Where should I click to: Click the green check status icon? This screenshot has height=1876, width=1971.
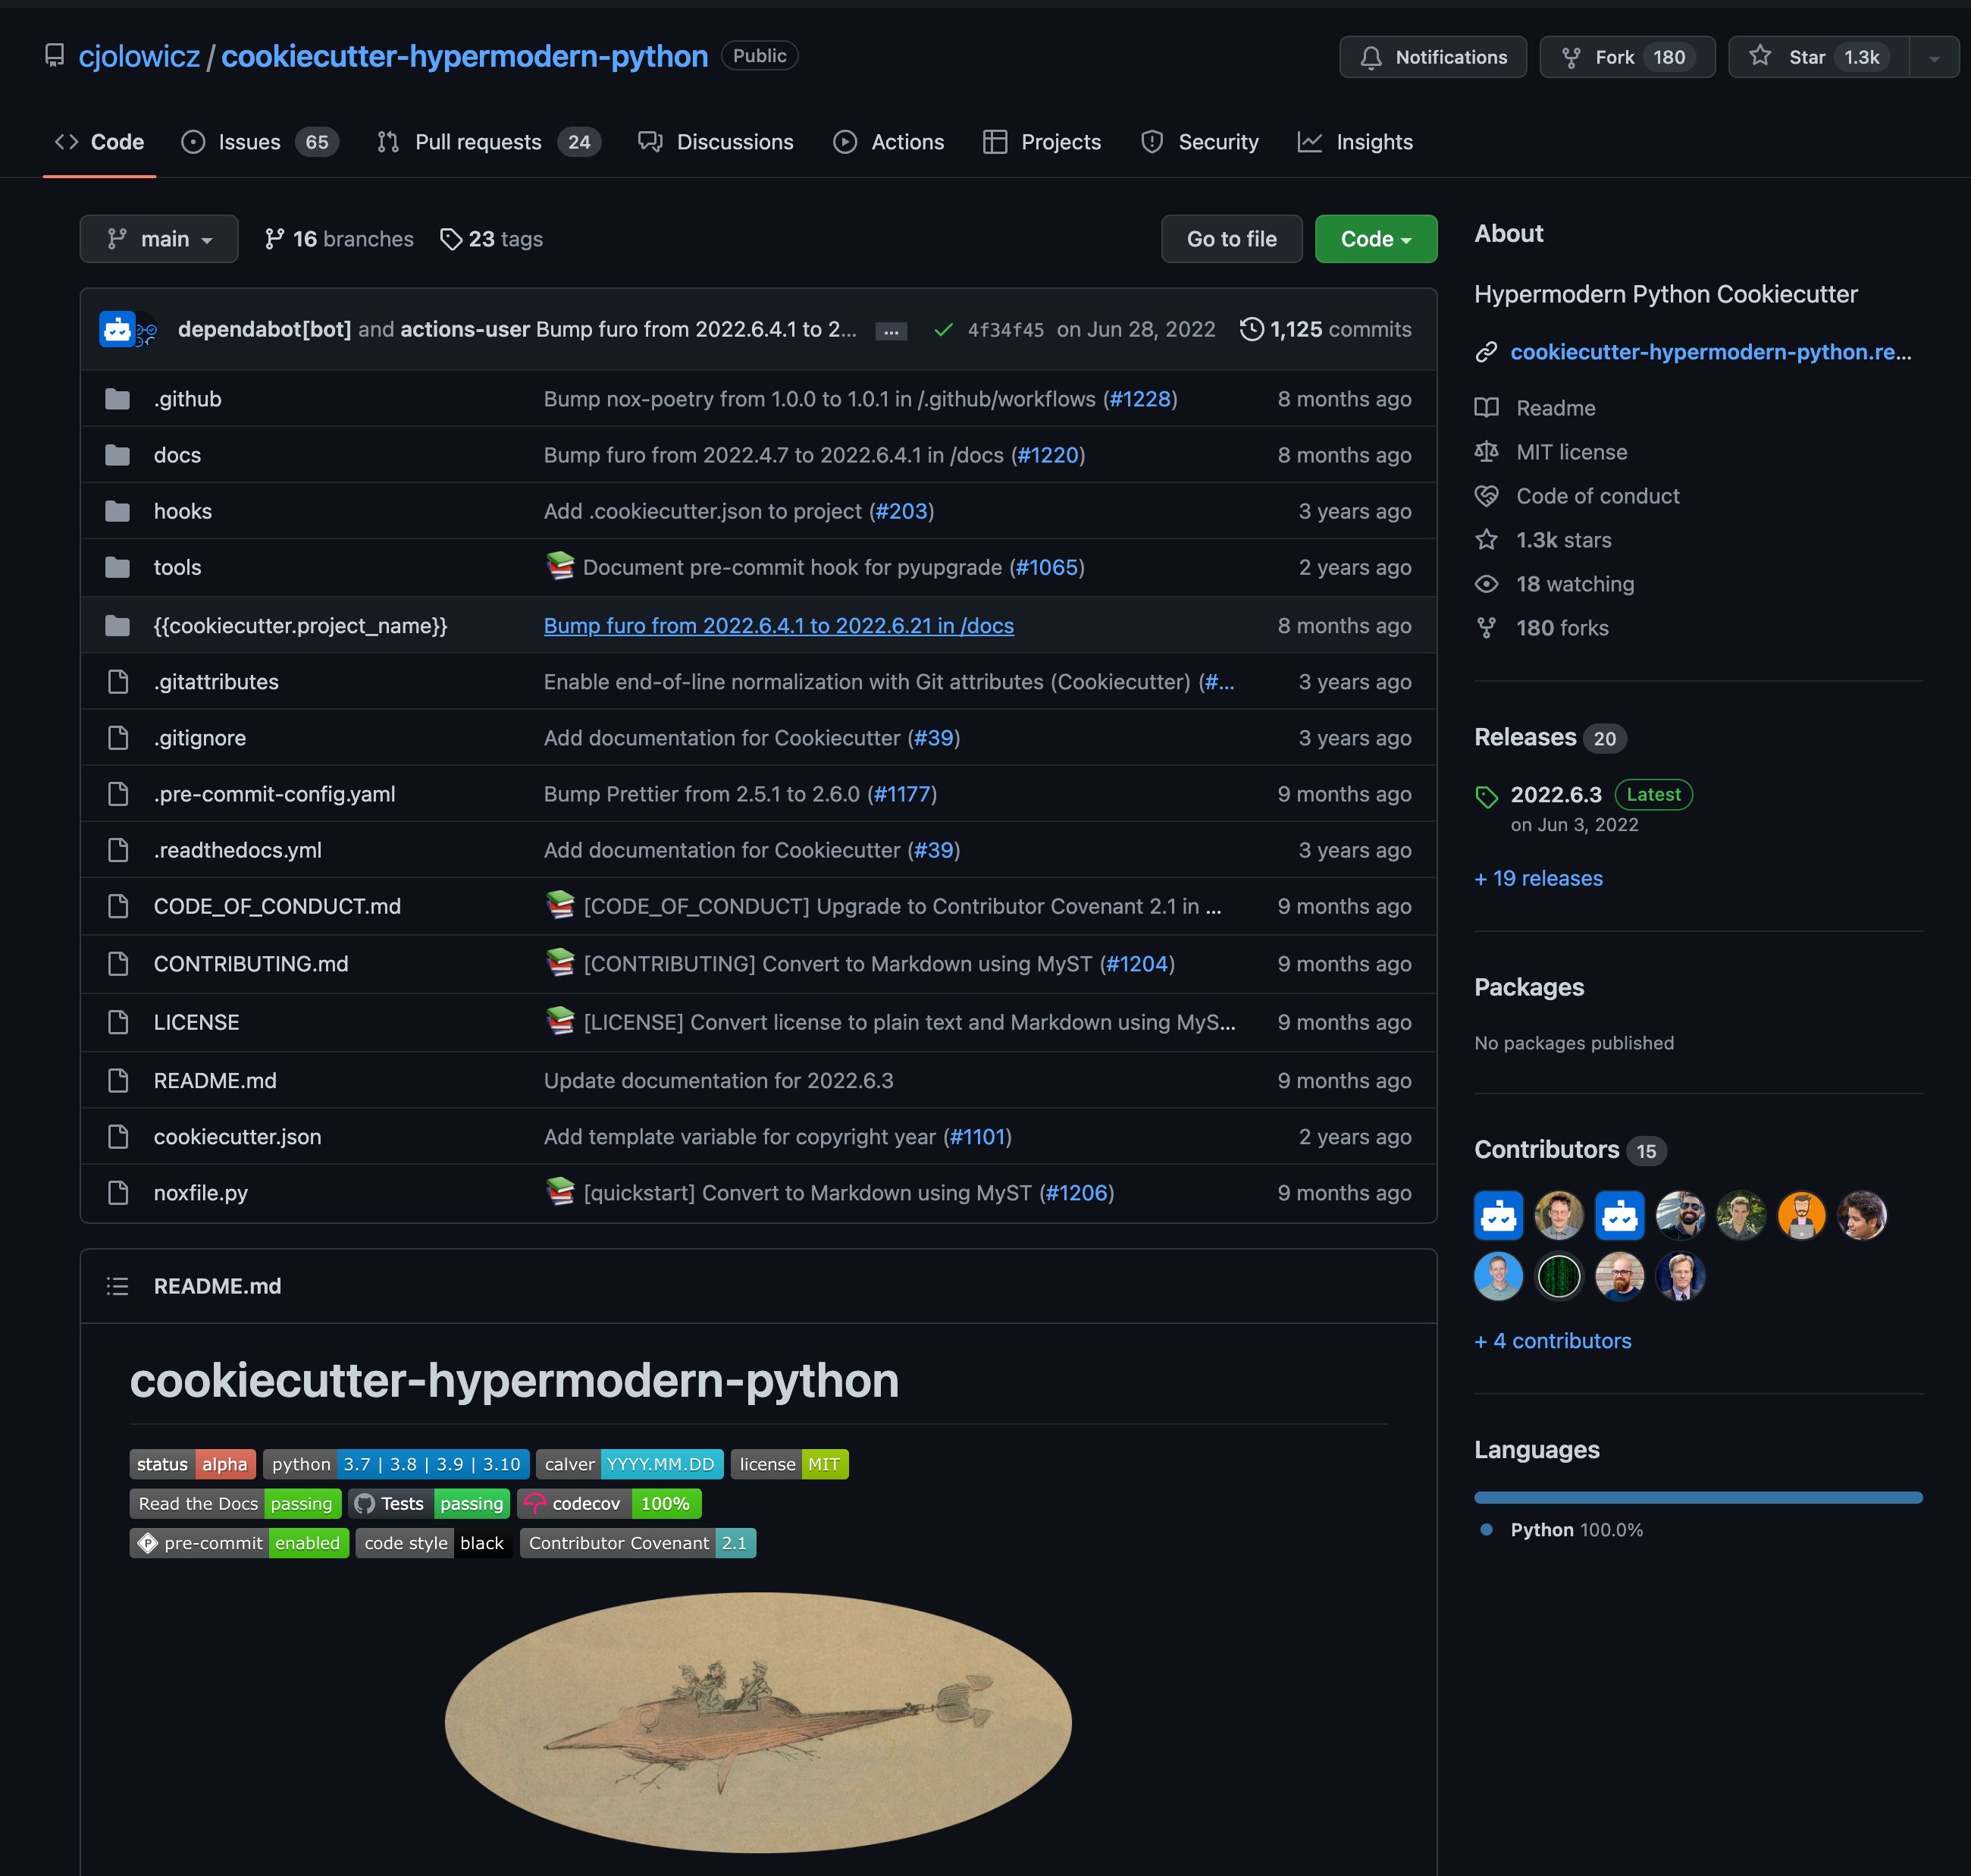(x=942, y=330)
